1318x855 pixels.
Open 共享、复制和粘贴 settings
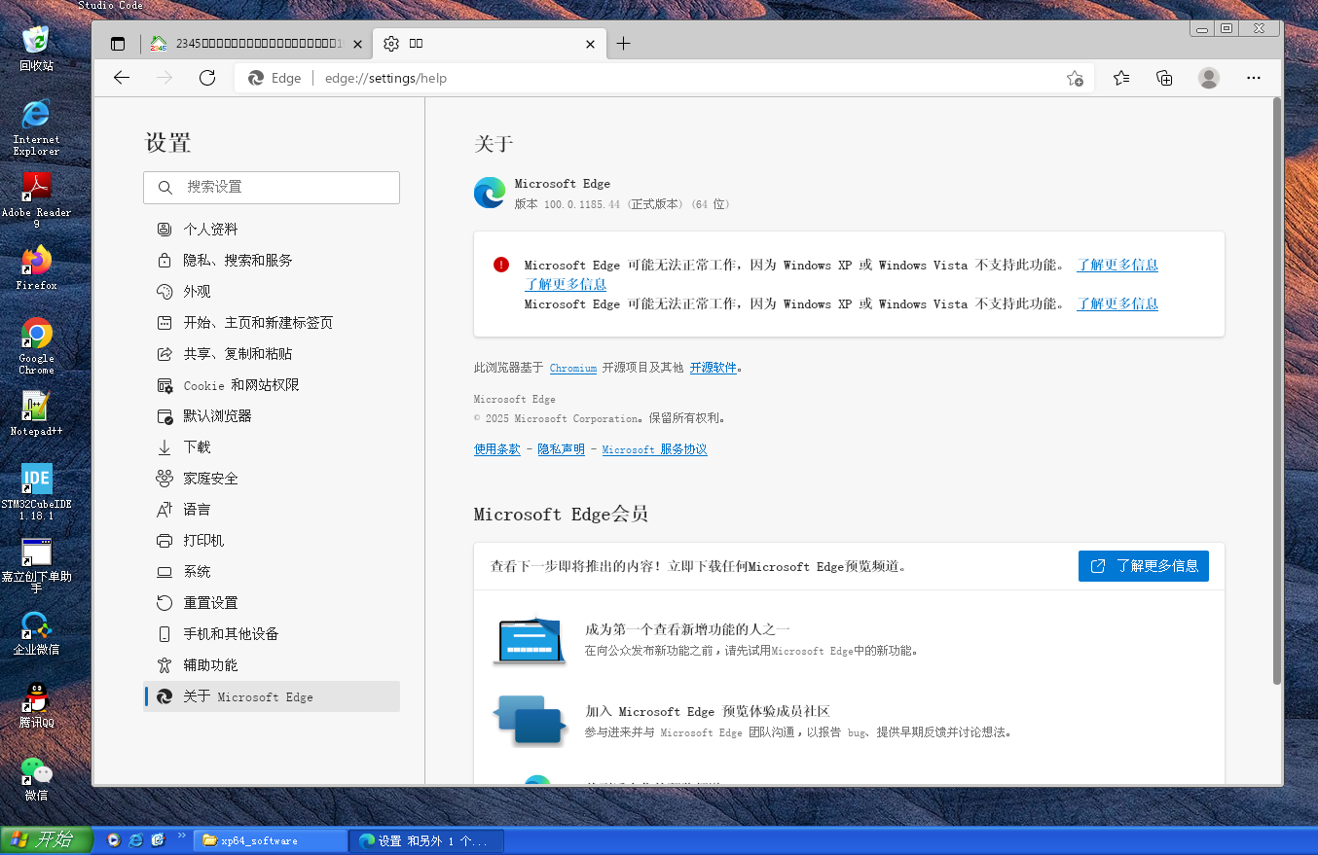(x=272, y=354)
